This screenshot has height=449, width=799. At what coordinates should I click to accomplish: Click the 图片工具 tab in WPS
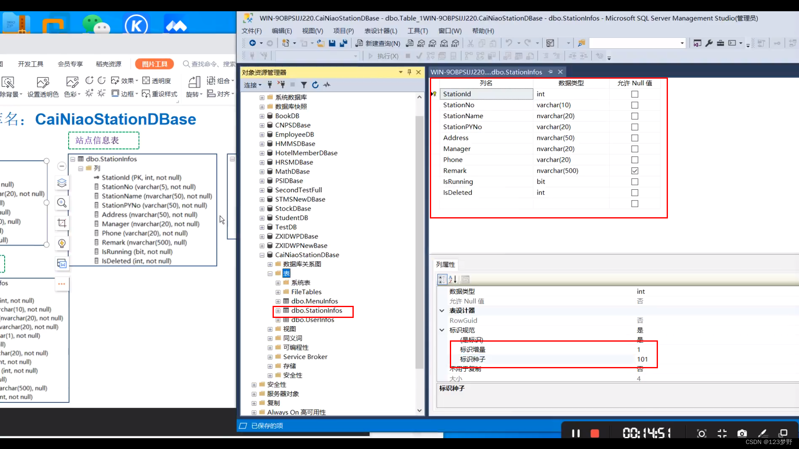tap(154, 64)
